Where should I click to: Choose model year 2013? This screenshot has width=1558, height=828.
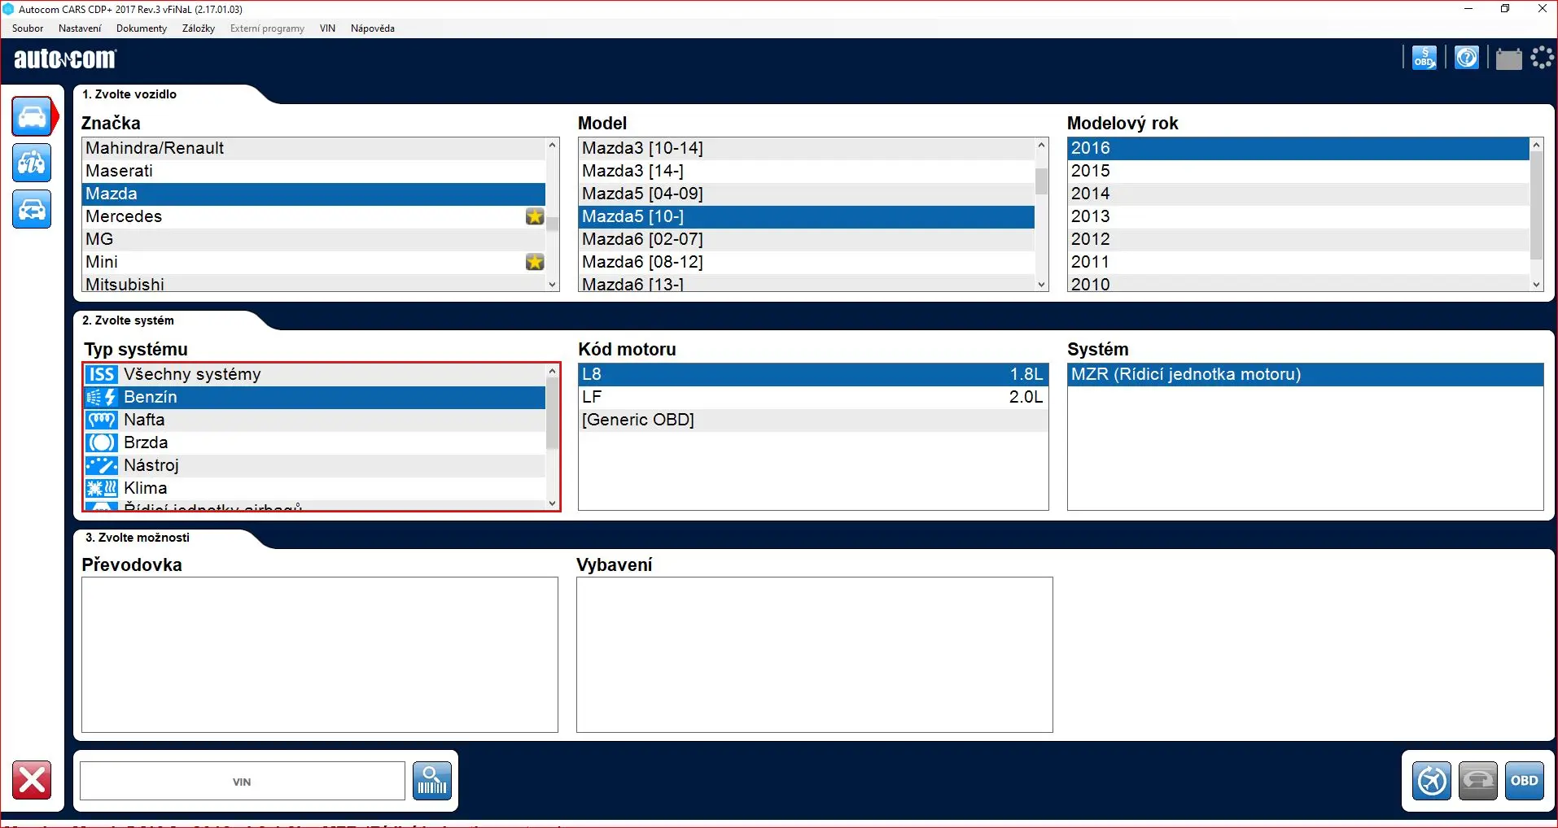(1298, 216)
